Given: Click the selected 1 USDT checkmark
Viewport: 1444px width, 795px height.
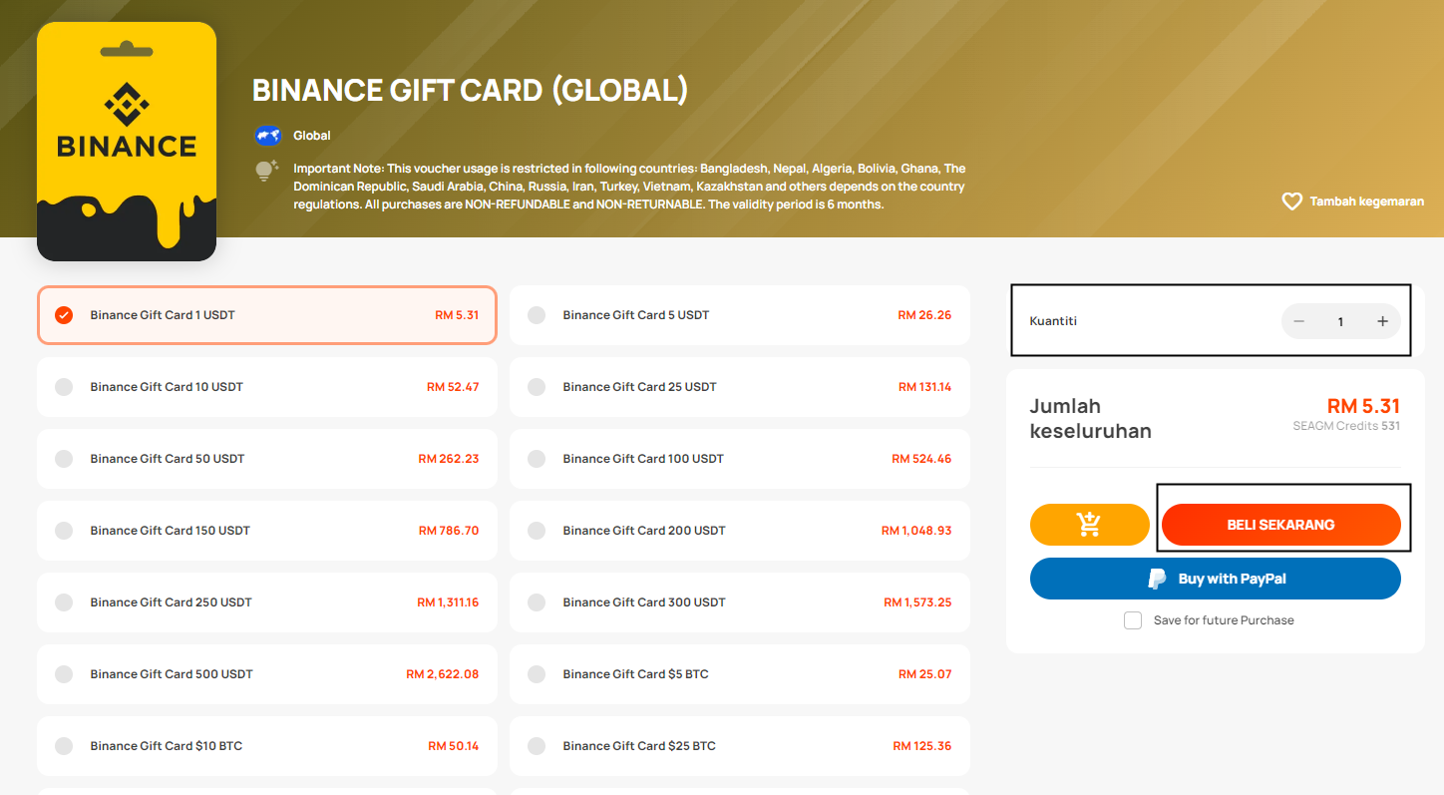Looking at the screenshot, I should coord(64,315).
